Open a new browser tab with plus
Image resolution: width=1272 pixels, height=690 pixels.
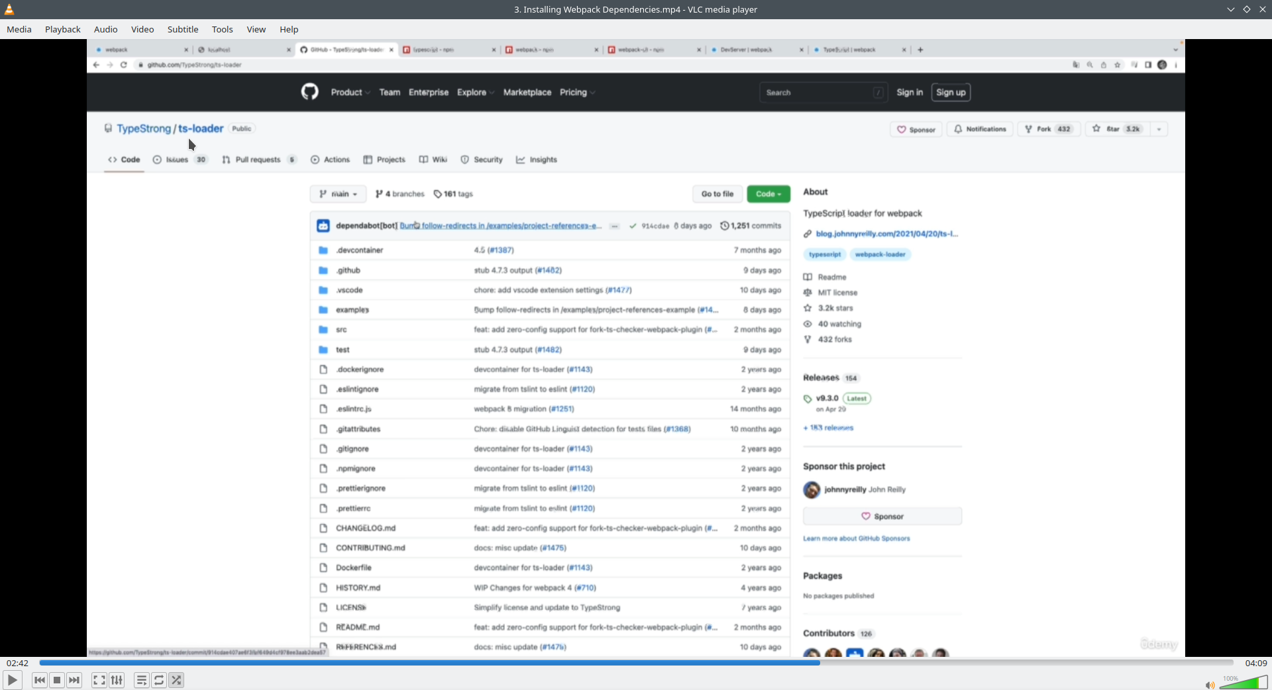tap(920, 50)
